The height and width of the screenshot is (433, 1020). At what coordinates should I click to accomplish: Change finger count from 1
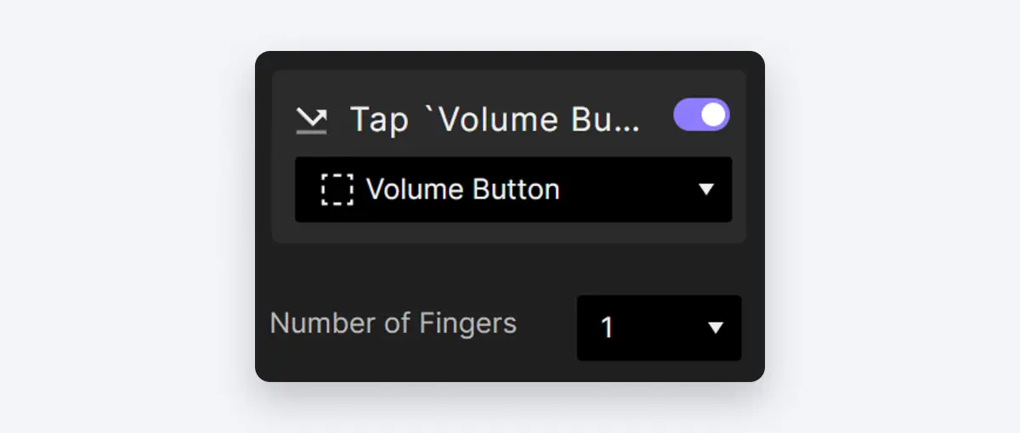click(x=659, y=328)
